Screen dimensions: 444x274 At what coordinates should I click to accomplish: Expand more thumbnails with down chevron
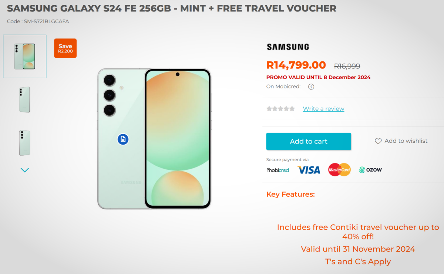point(25,170)
